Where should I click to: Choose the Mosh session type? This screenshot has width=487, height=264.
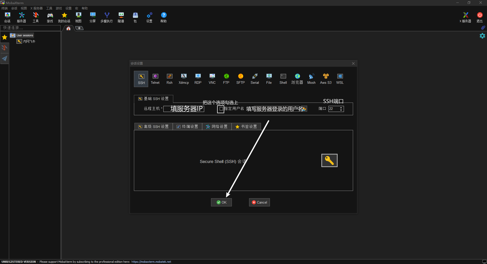(311, 79)
